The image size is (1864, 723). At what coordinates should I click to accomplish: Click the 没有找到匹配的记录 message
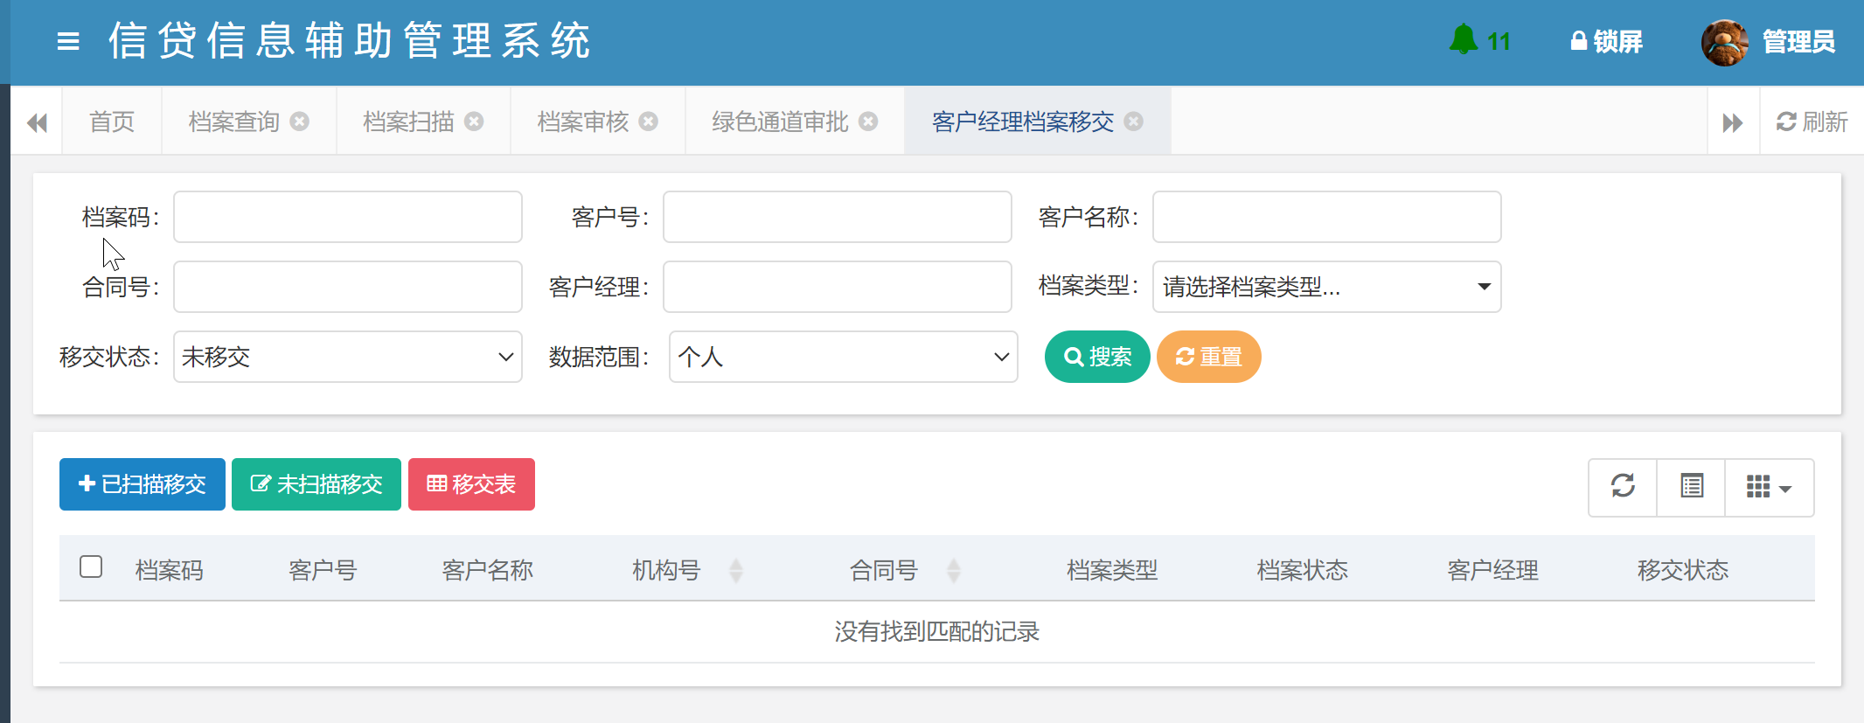937,631
